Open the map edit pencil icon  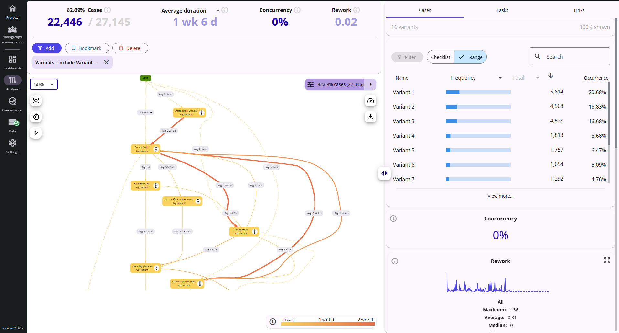pyautogui.click(x=370, y=101)
